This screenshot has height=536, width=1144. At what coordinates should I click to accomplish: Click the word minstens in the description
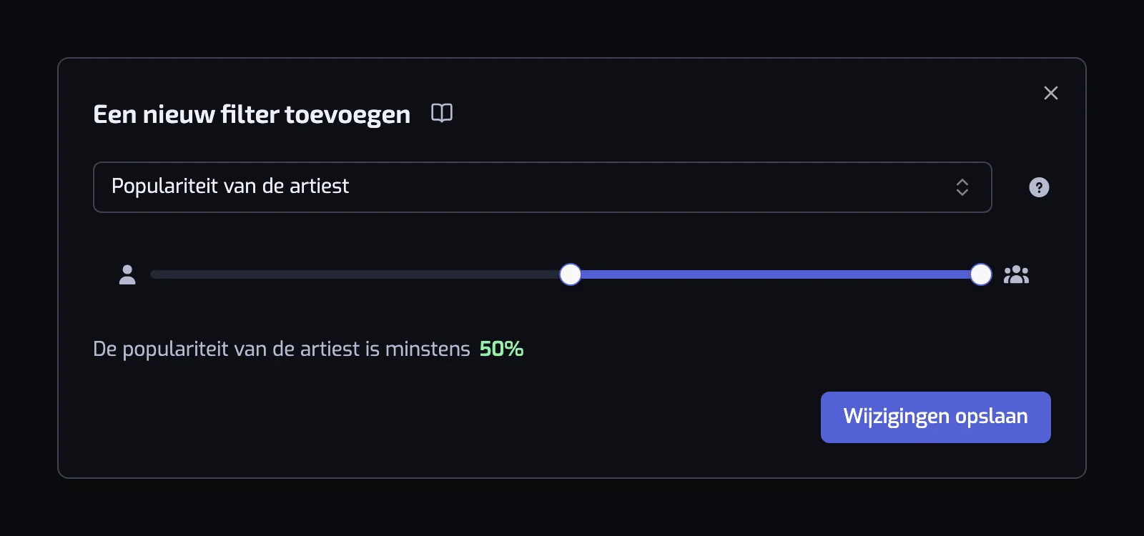point(428,349)
